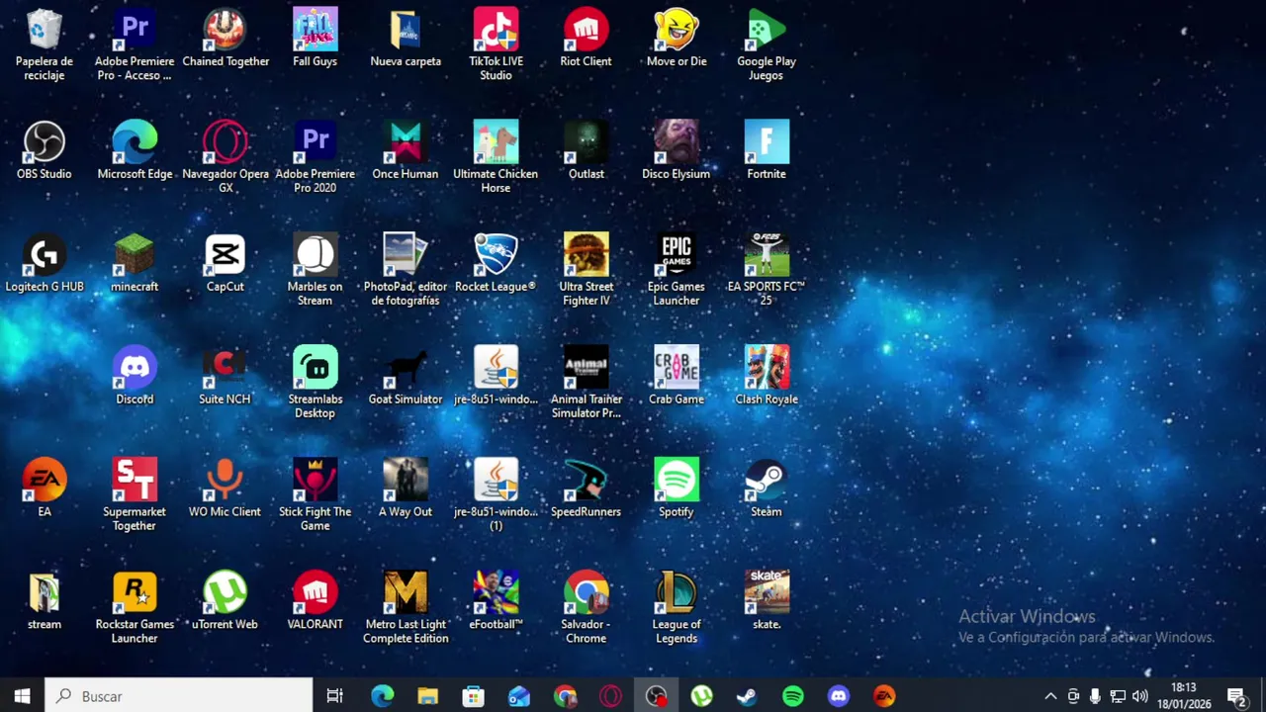Launch the skate. desktop shortcut

(x=767, y=601)
